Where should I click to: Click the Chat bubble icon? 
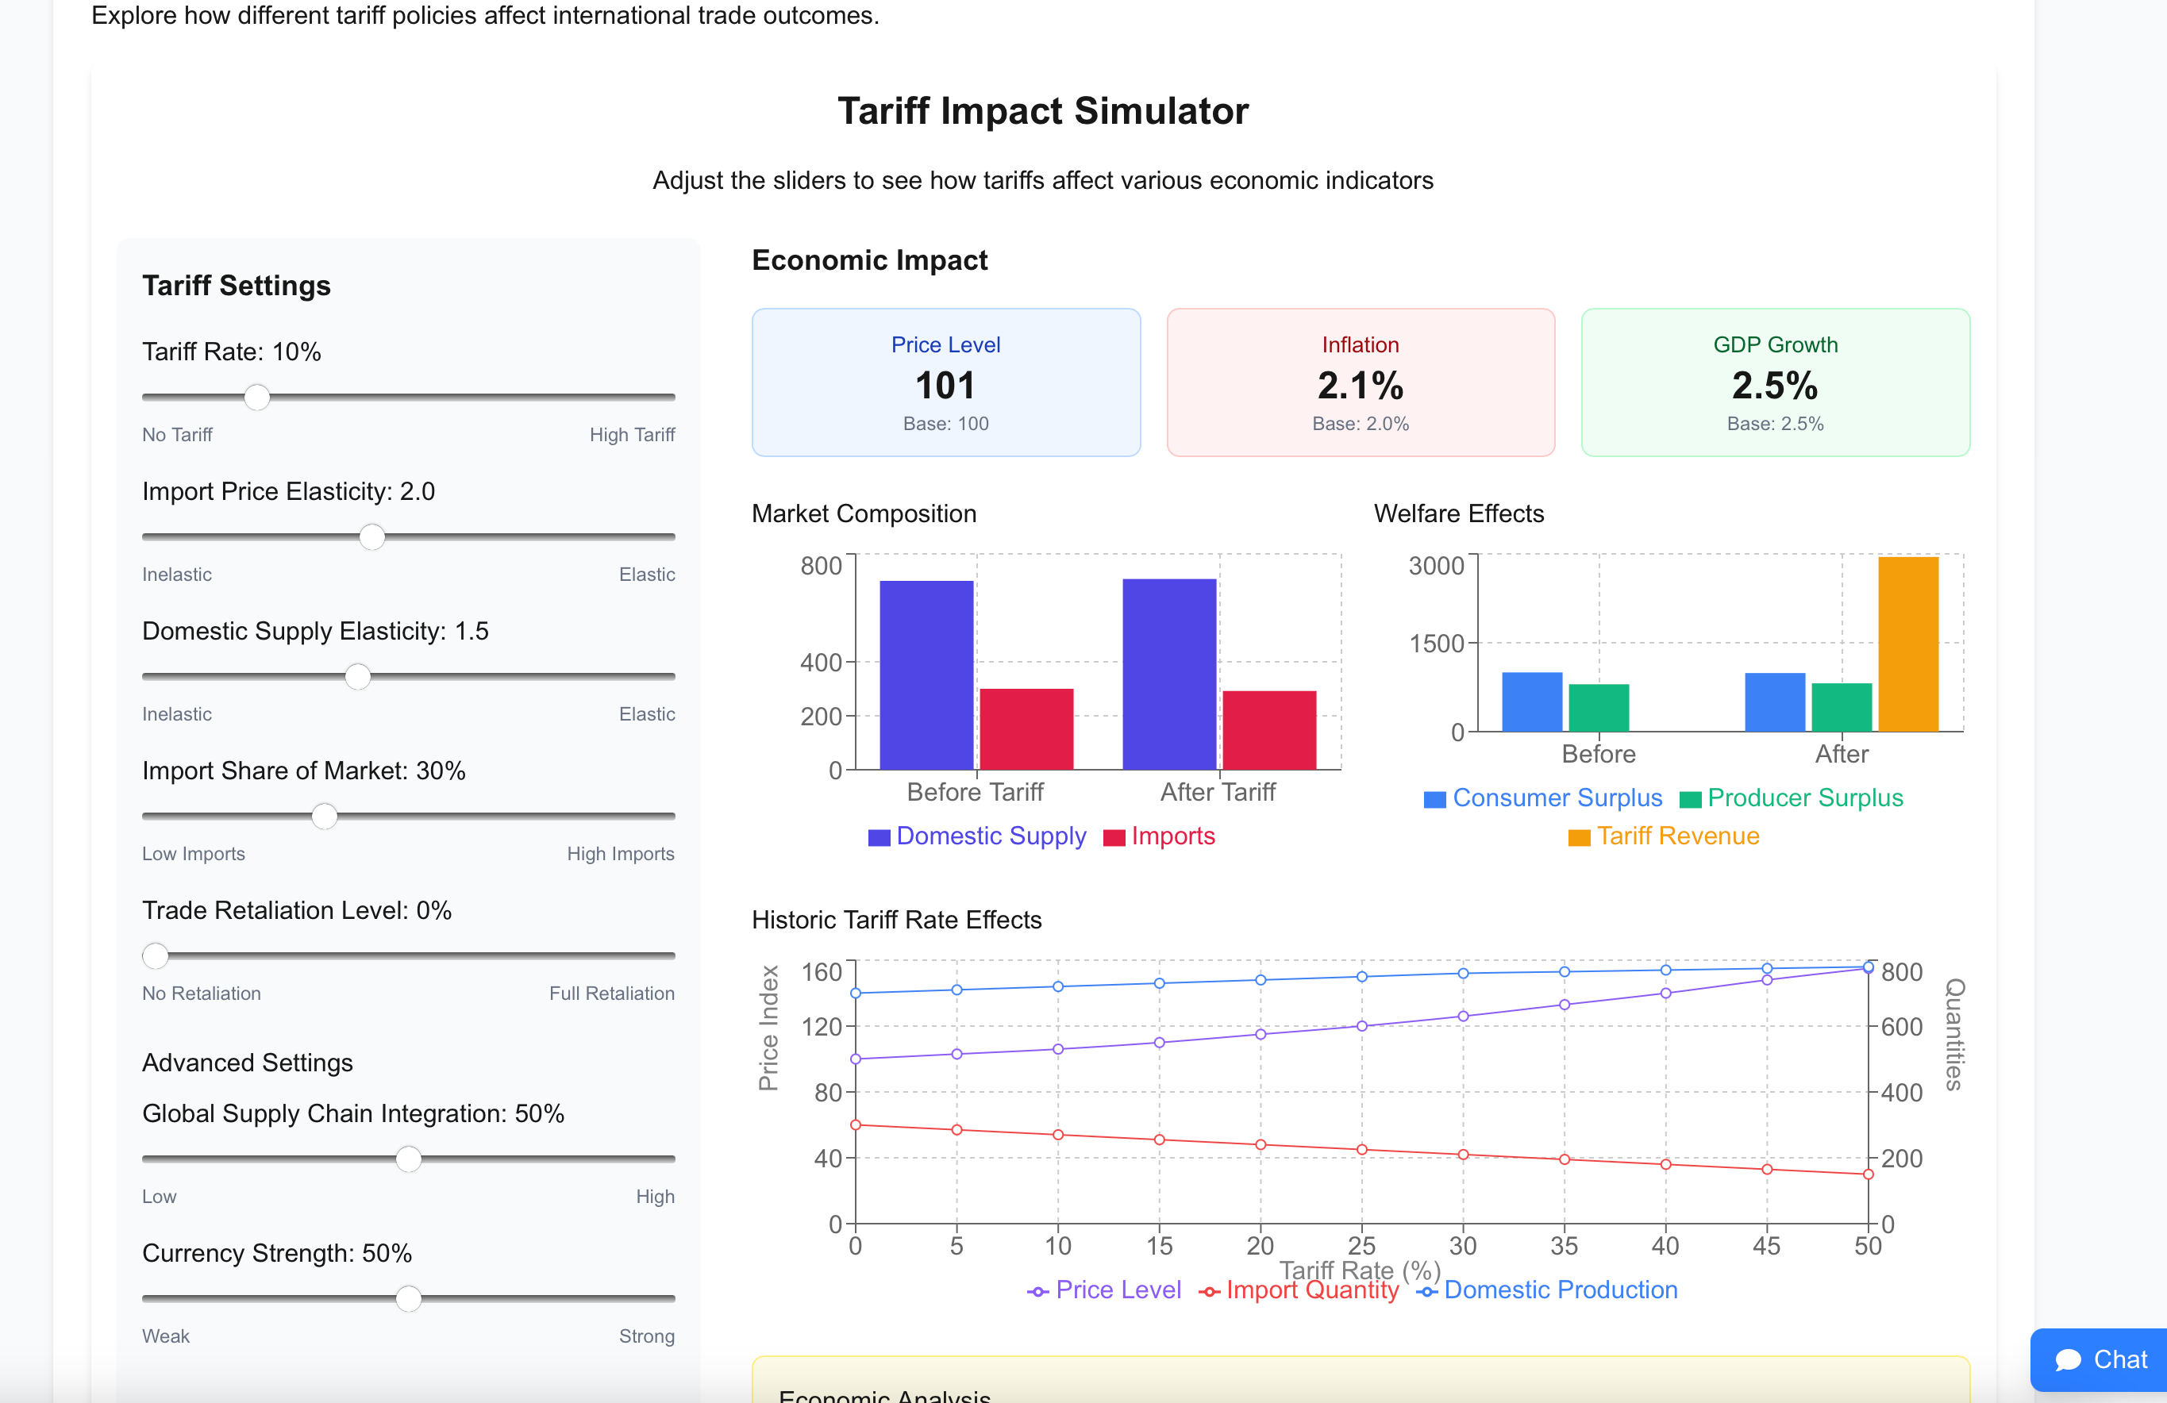click(x=2068, y=1359)
